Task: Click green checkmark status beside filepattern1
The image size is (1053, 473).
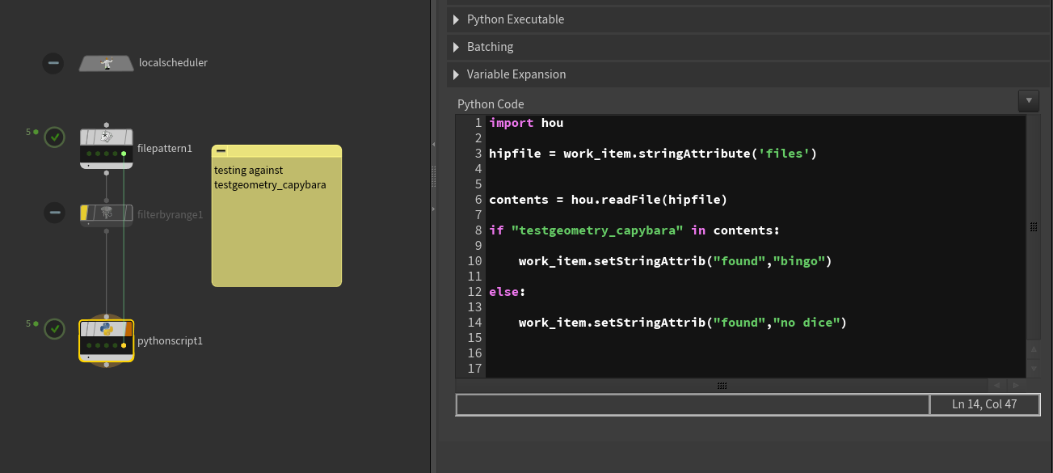Action: 54,137
